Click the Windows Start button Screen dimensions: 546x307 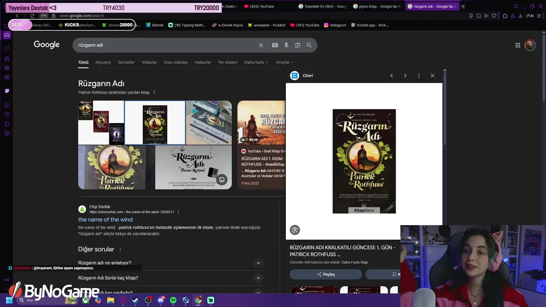9,300
